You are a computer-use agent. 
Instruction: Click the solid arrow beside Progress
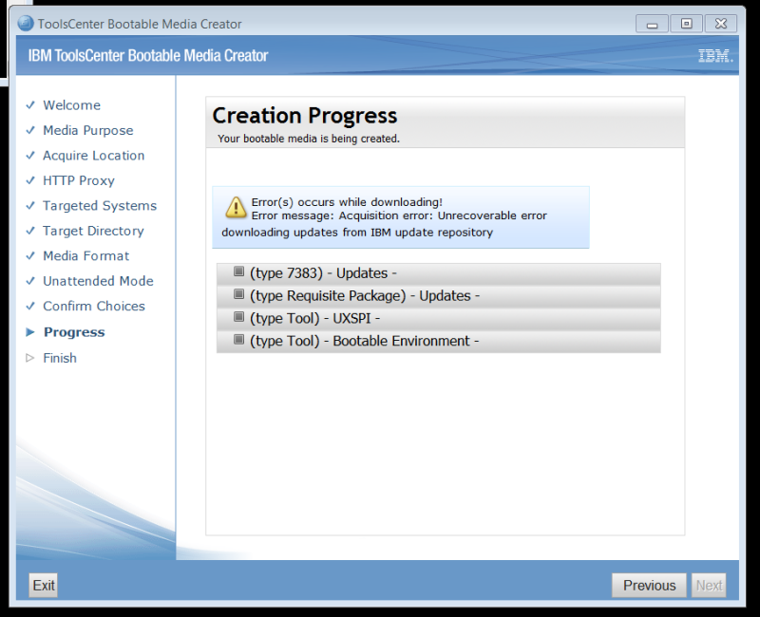(30, 332)
